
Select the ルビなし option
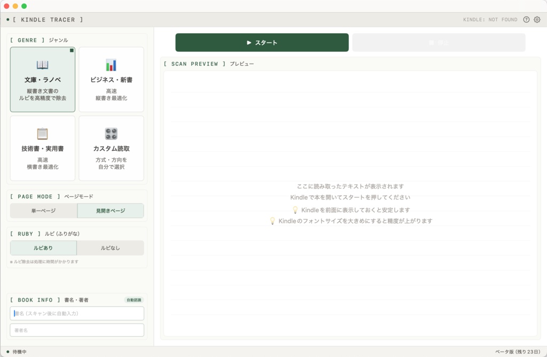110,248
